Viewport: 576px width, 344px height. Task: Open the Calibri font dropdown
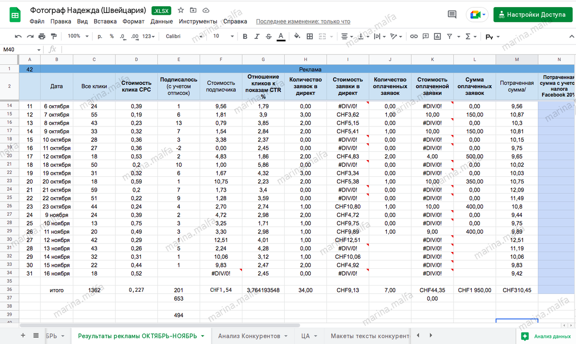click(184, 36)
